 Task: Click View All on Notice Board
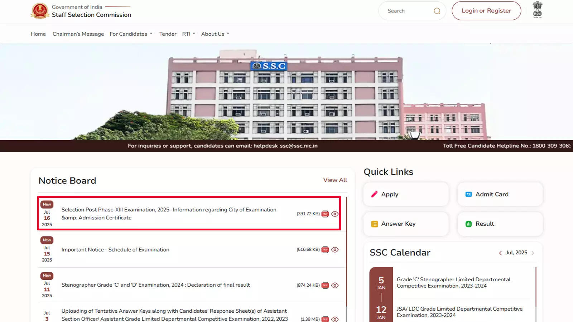[335, 180]
